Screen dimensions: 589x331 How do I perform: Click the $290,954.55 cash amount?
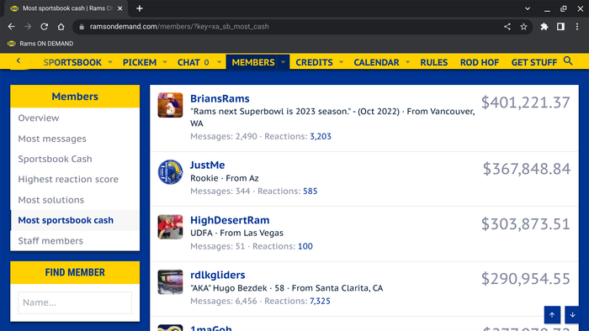click(526, 279)
